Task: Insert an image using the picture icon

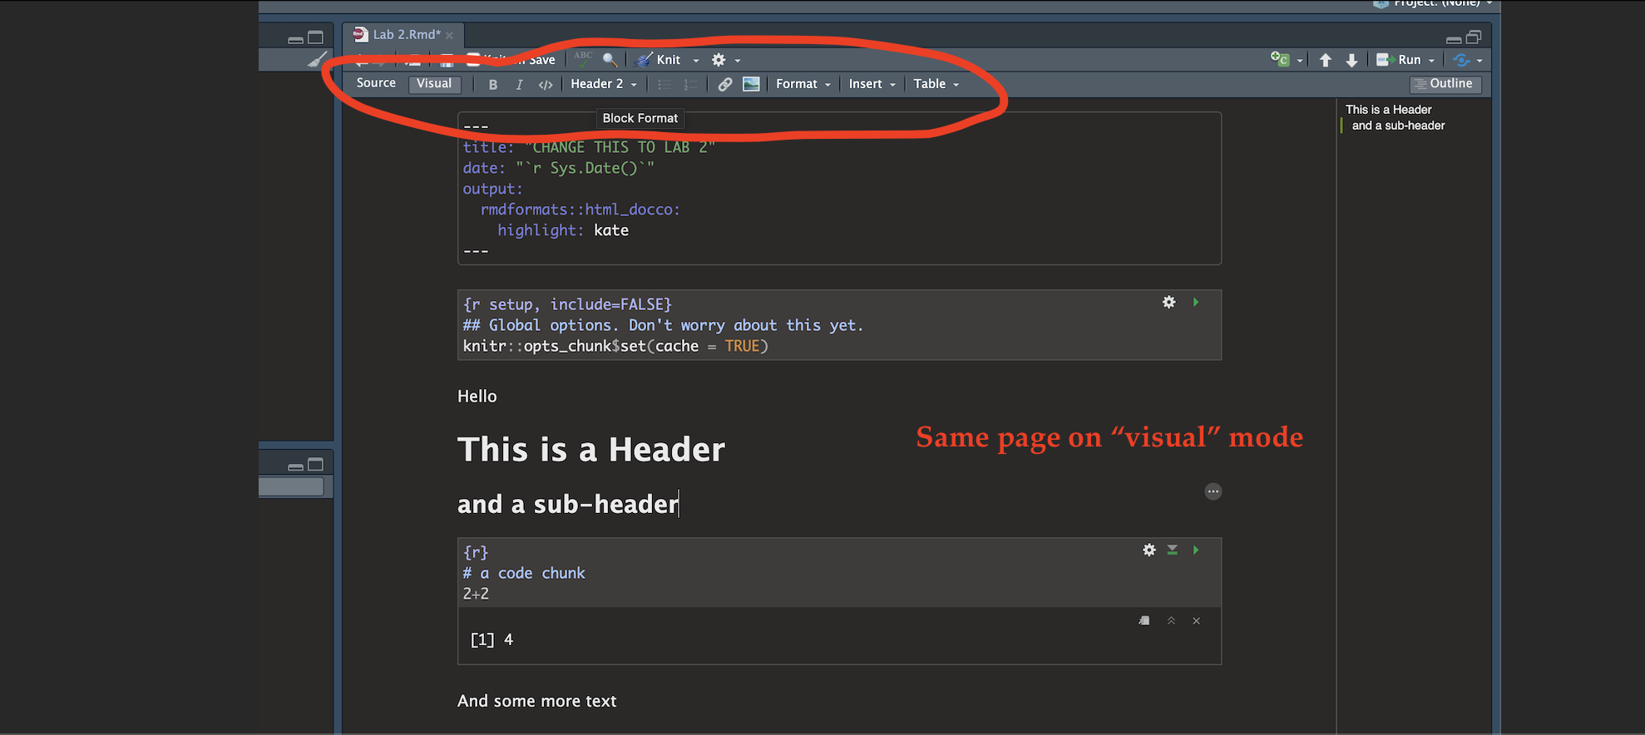Action: click(751, 84)
